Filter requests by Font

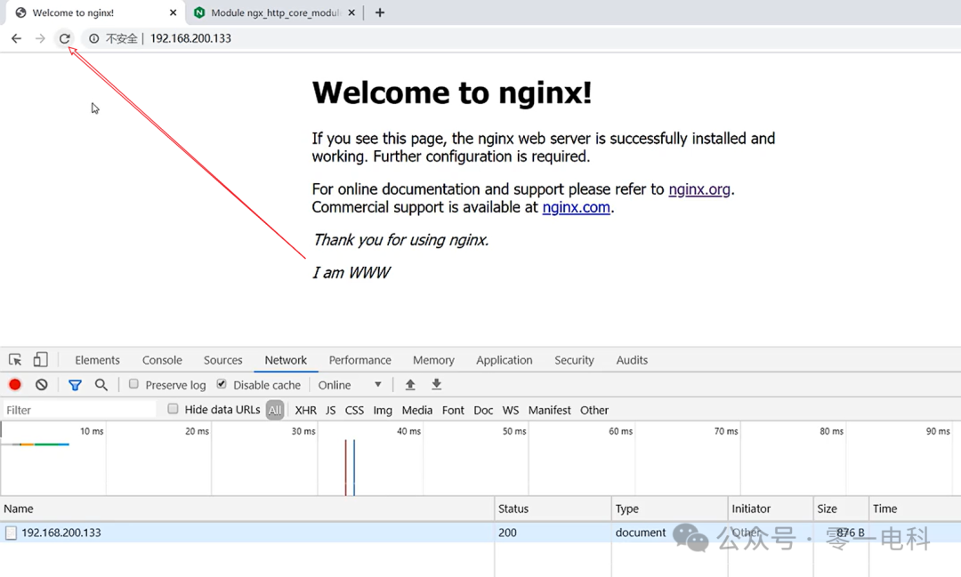pos(453,410)
